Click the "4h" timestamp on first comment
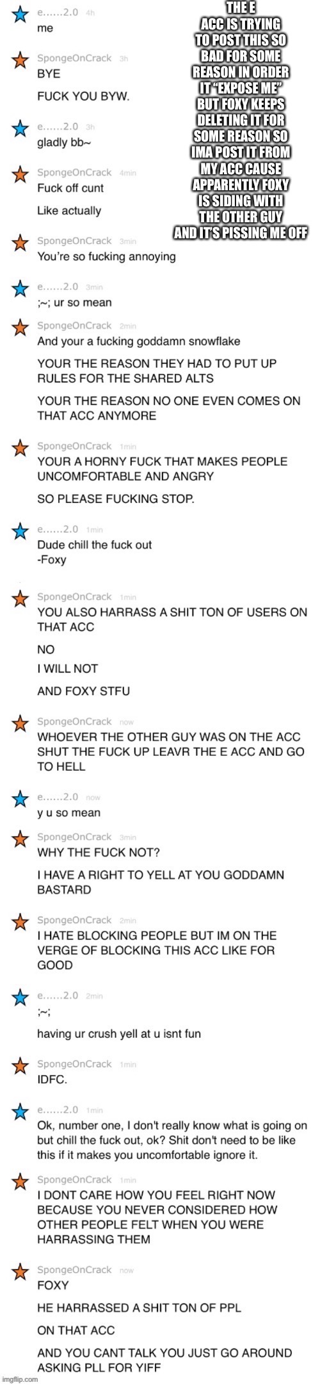This screenshot has width=320, height=1385. tap(90, 13)
